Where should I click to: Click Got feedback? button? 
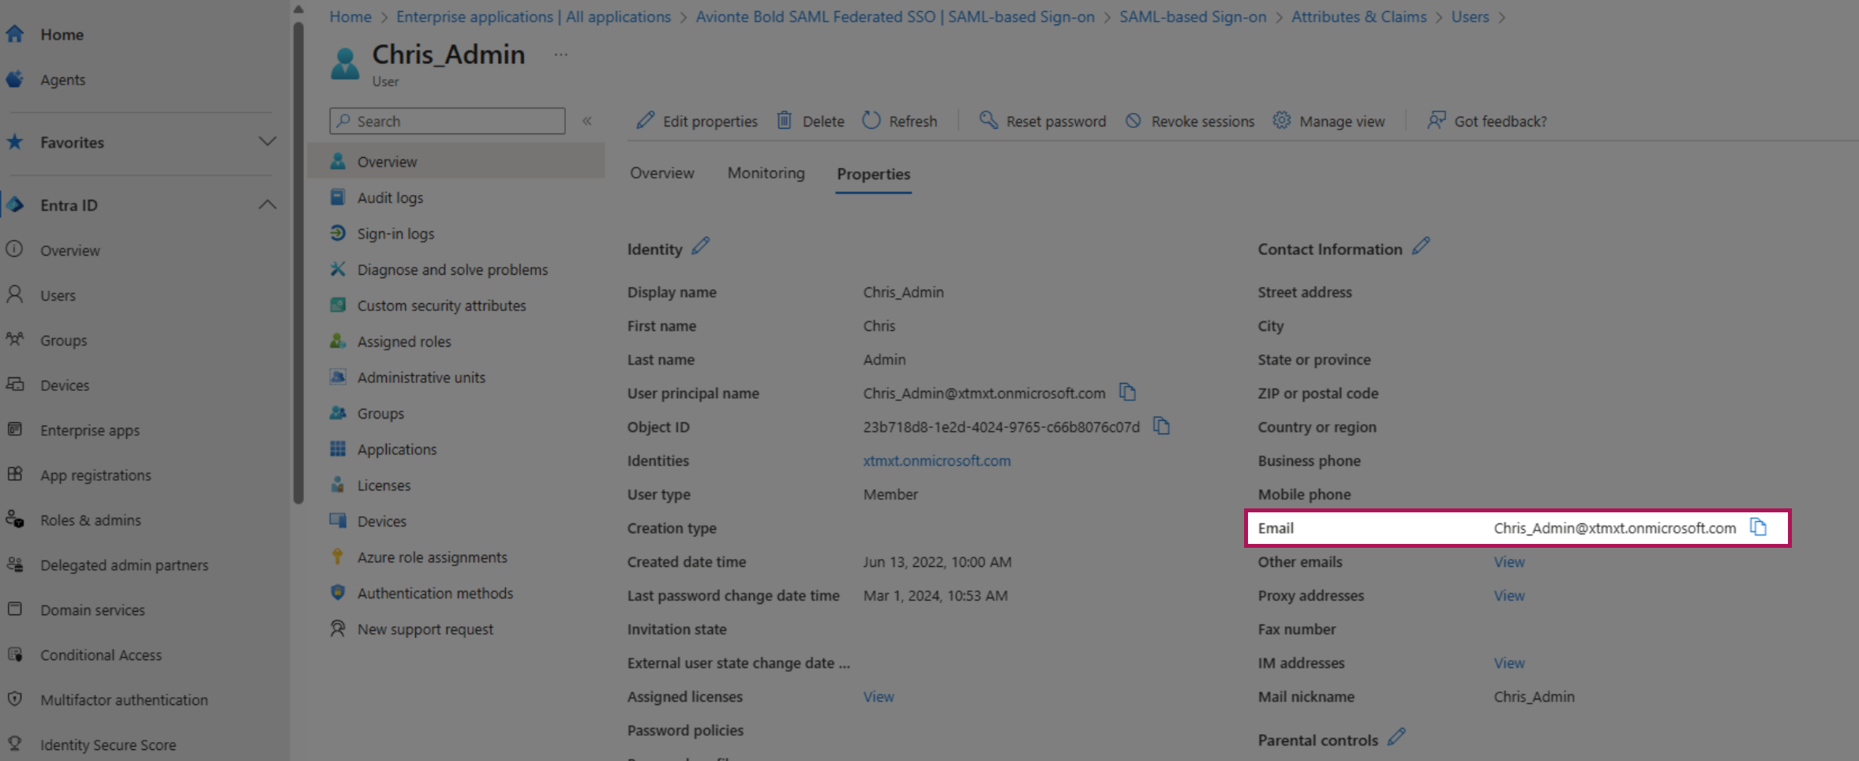click(1487, 121)
